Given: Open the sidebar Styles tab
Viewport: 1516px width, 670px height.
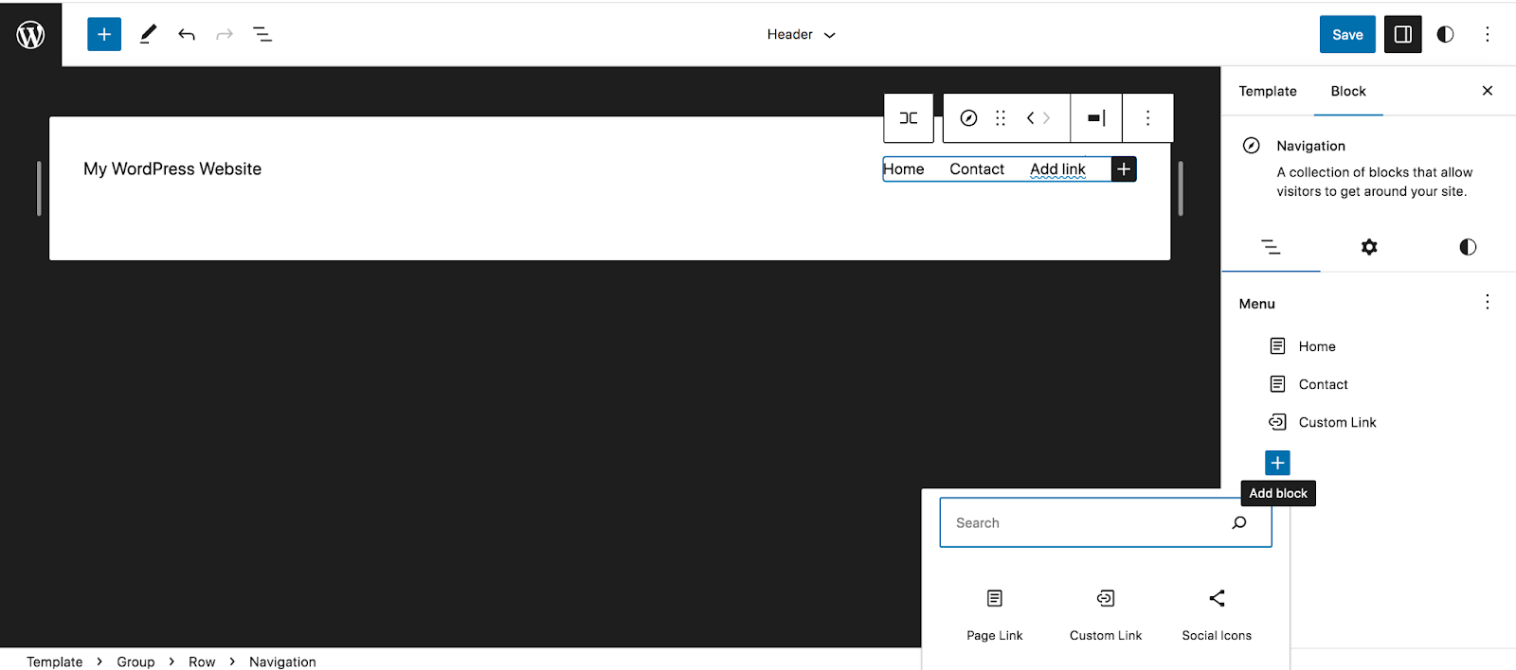Looking at the screenshot, I should pyautogui.click(x=1468, y=247).
